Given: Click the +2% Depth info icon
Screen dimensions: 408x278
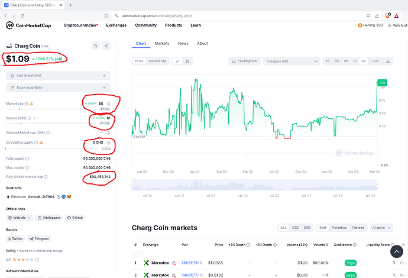Looking at the screenshot, I should [248, 245].
